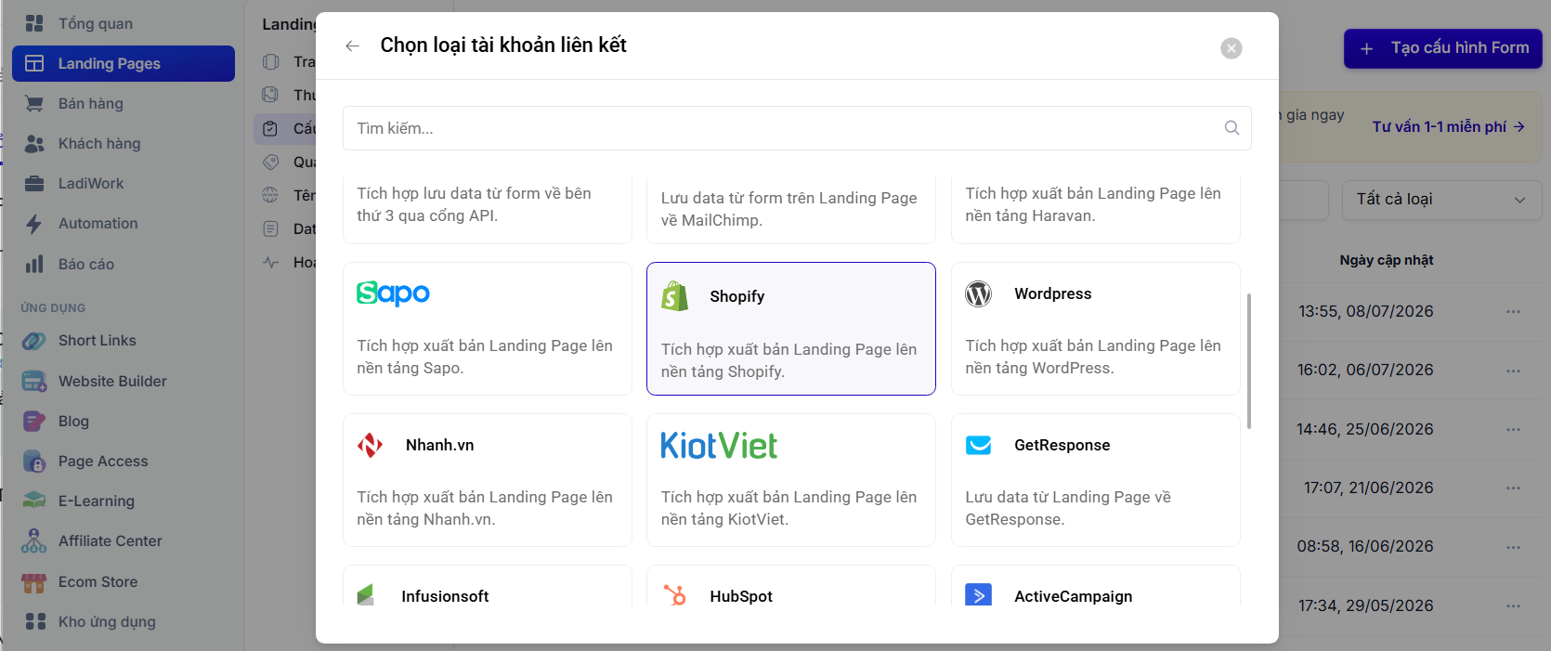Click the Shopify bag icon

(675, 296)
